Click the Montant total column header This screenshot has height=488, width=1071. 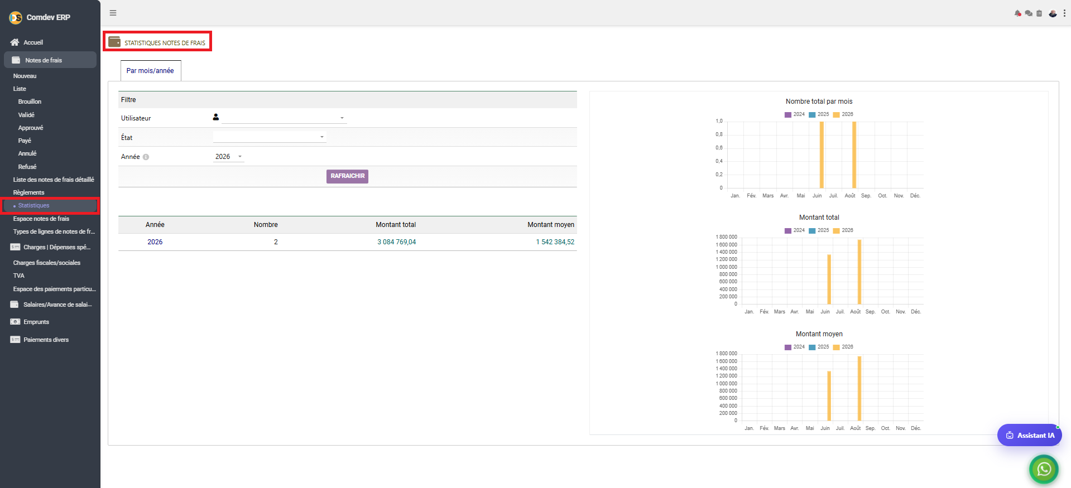pyautogui.click(x=396, y=225)
